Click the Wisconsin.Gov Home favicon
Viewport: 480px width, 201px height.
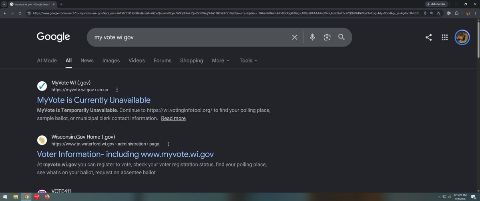(x=42, y=140)
